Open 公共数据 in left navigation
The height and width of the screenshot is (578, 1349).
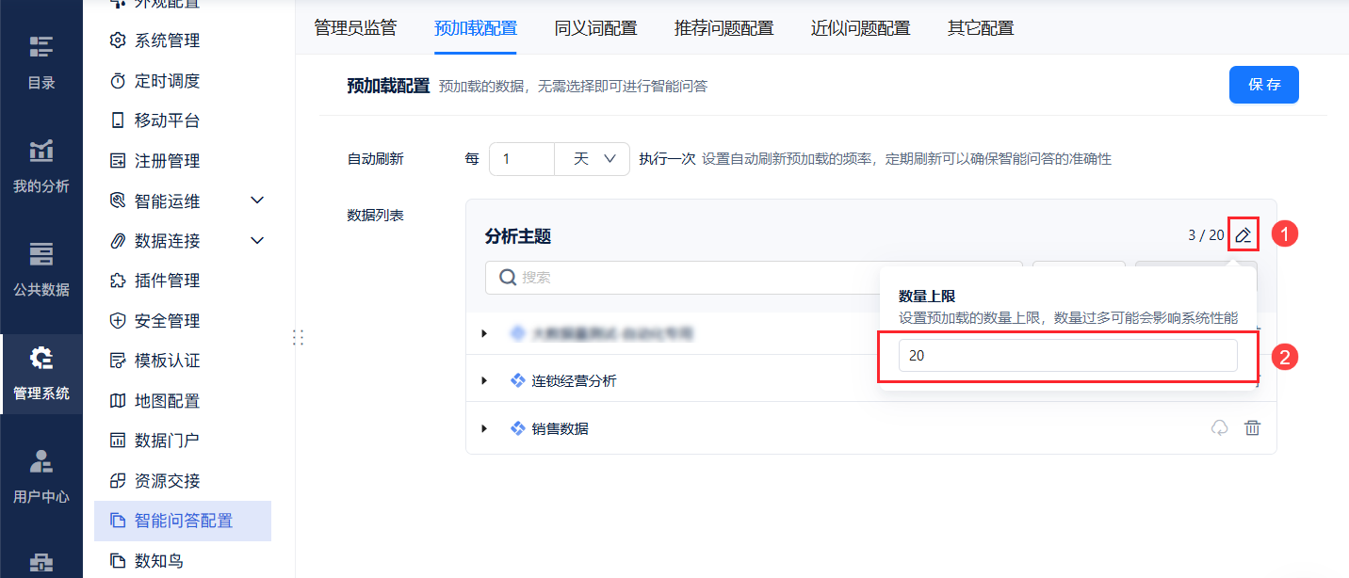click(41, 270)
